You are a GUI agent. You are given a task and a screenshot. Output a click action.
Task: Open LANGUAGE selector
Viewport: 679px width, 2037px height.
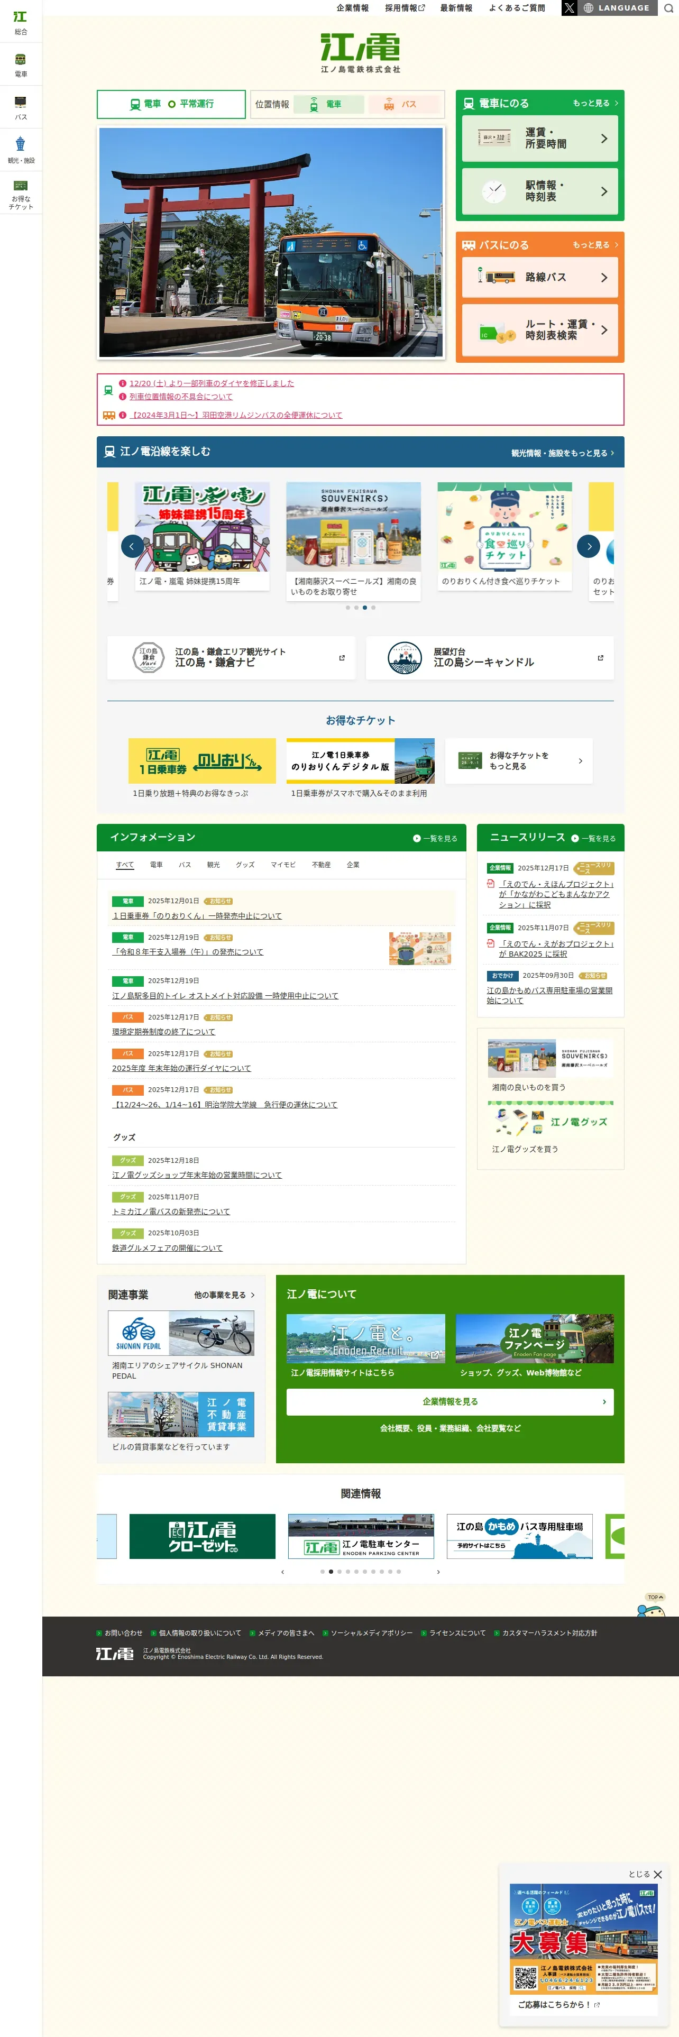(617, 8)
